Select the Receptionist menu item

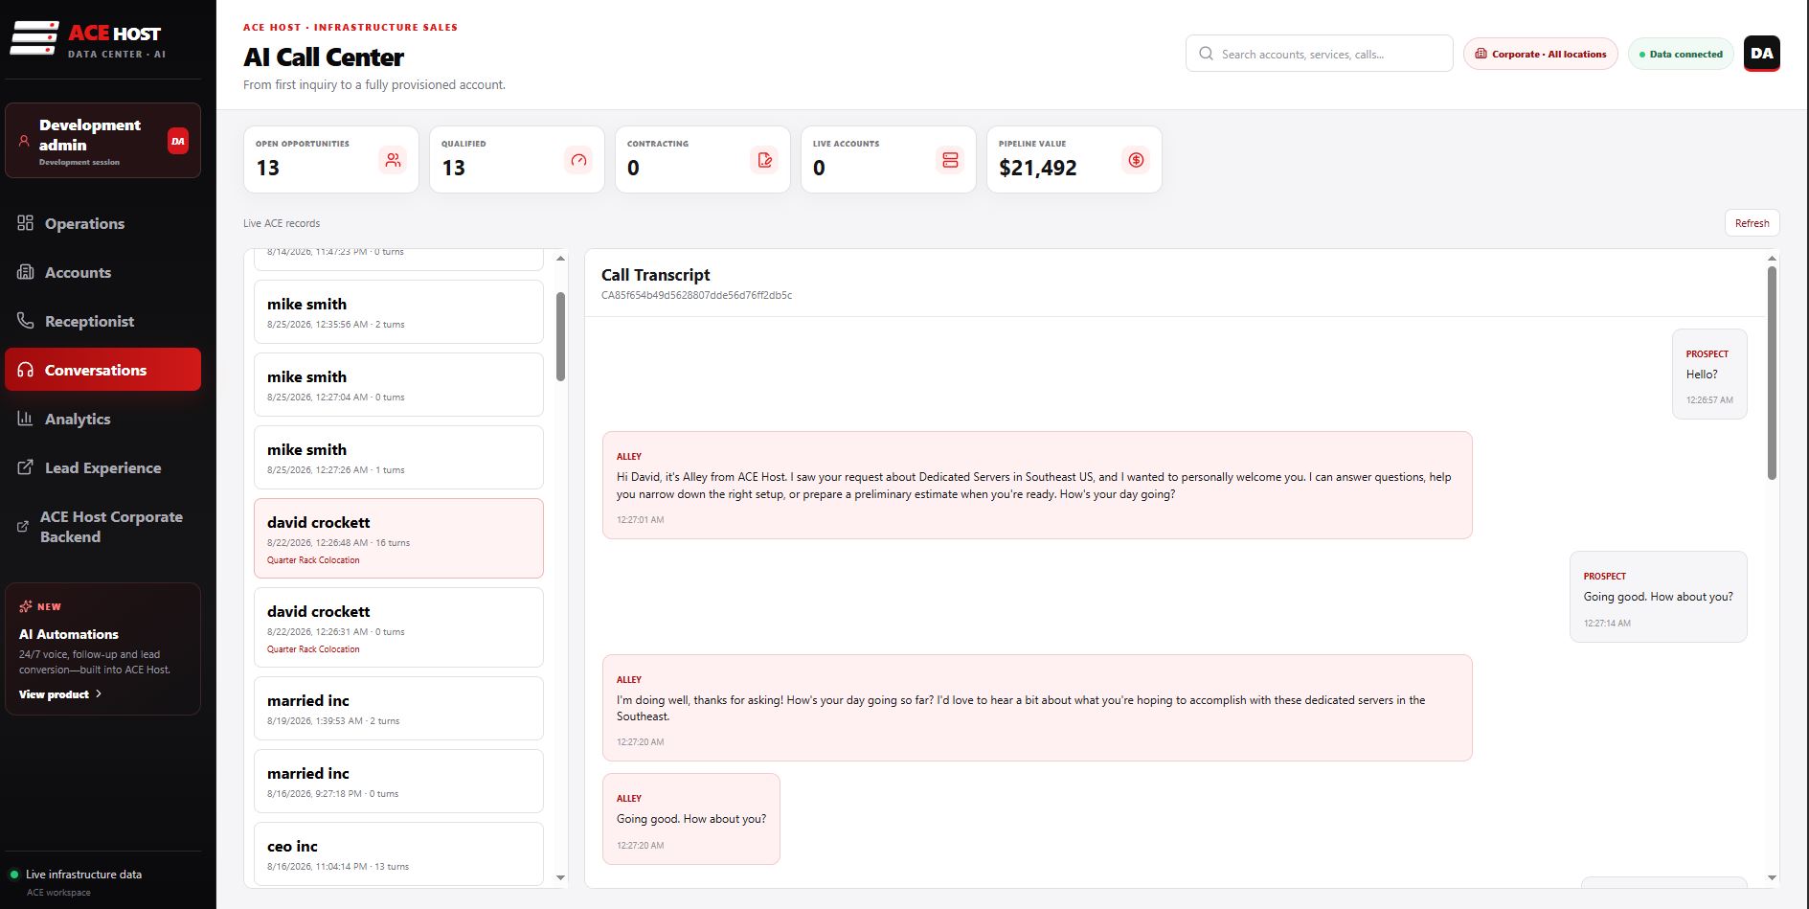(x=103, y=321)
